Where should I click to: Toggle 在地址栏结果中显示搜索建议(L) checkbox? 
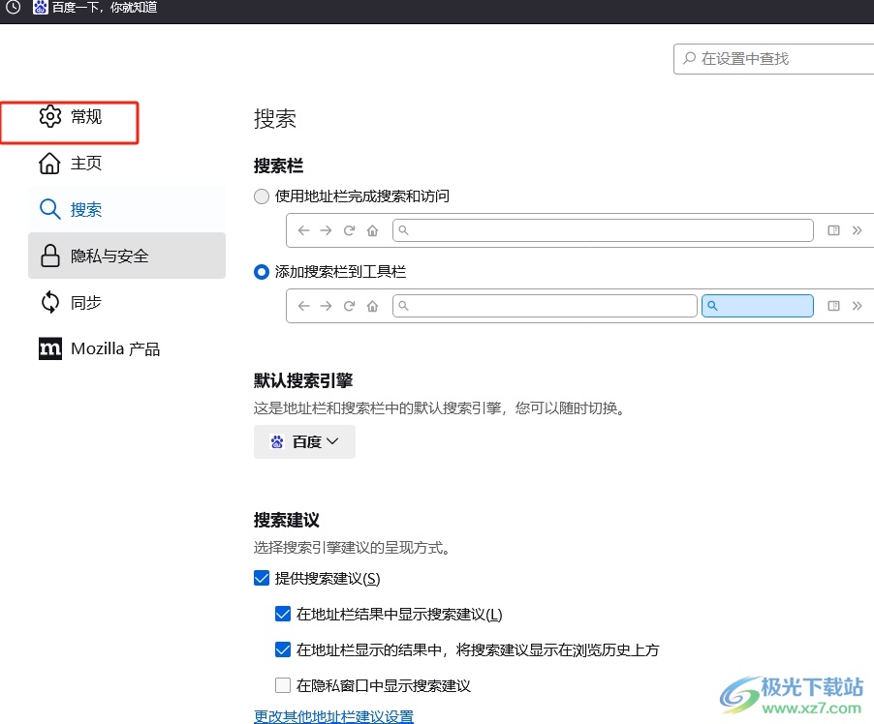[283, 614]
